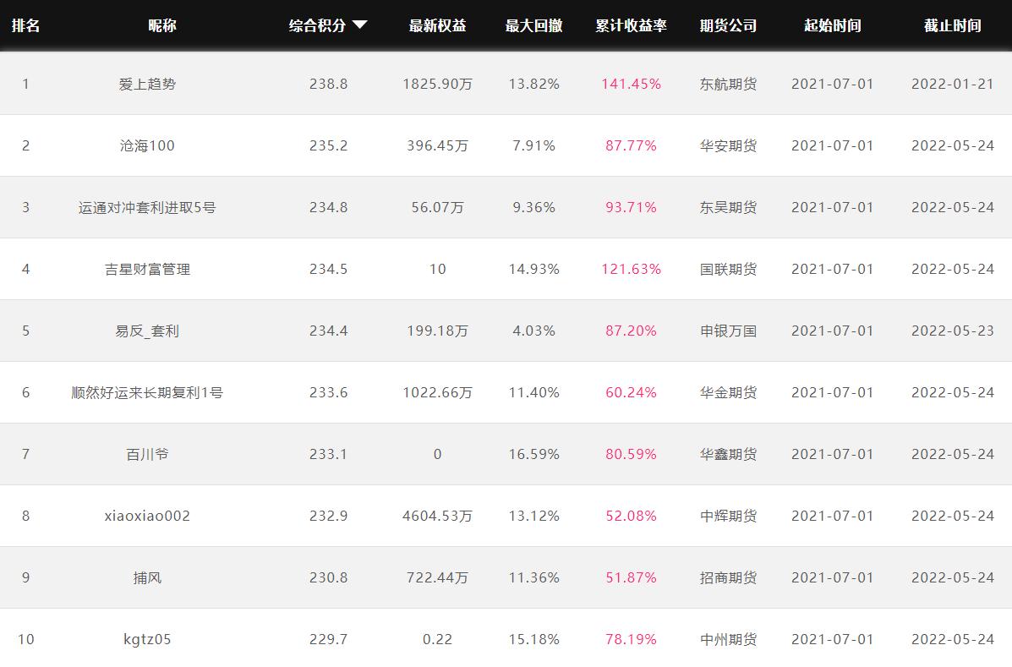
Task: Click return rate 51.87%
Action: pos(632,578)
